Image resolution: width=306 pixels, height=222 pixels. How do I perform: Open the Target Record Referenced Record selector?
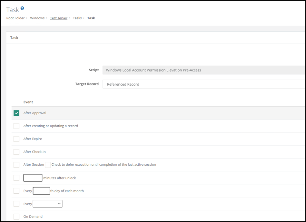pyautogui.click(x=203, y=84)
